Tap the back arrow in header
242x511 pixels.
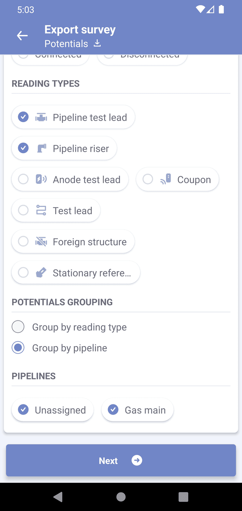[22, 36]
